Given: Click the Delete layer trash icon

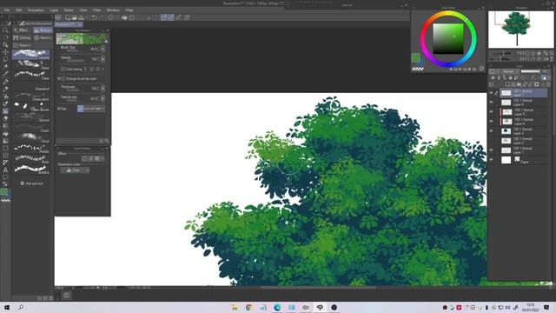Looking at the screenshot, I should (x=548, y=84).
